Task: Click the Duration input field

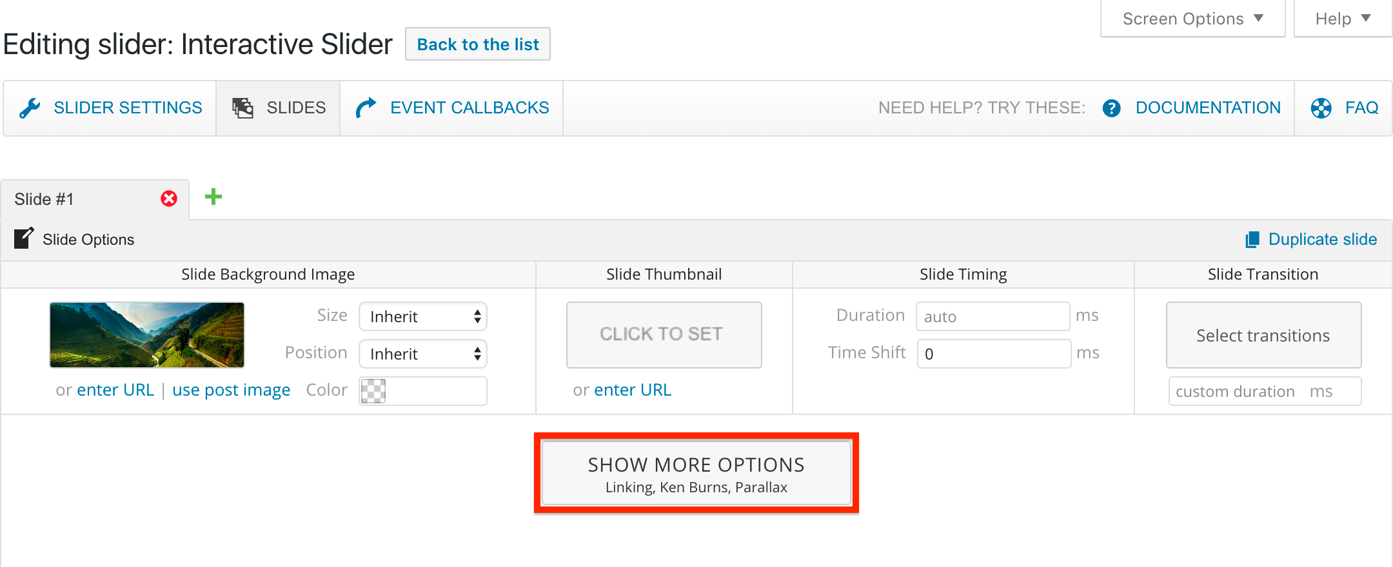Action: [x=993, y=316]
